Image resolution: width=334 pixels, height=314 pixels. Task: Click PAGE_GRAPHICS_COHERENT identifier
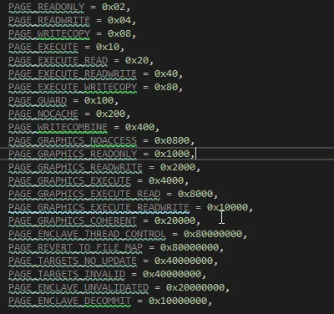[73, 220]
